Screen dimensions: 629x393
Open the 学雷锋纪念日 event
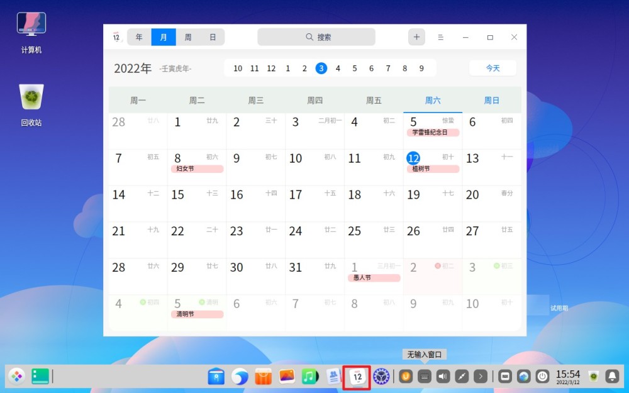click(433, 132)
